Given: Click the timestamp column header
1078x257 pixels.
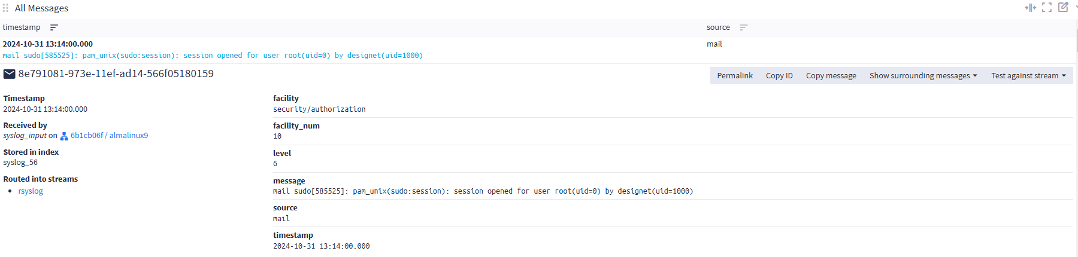Looking at the screenshot, I should click(x=22, y=27).
